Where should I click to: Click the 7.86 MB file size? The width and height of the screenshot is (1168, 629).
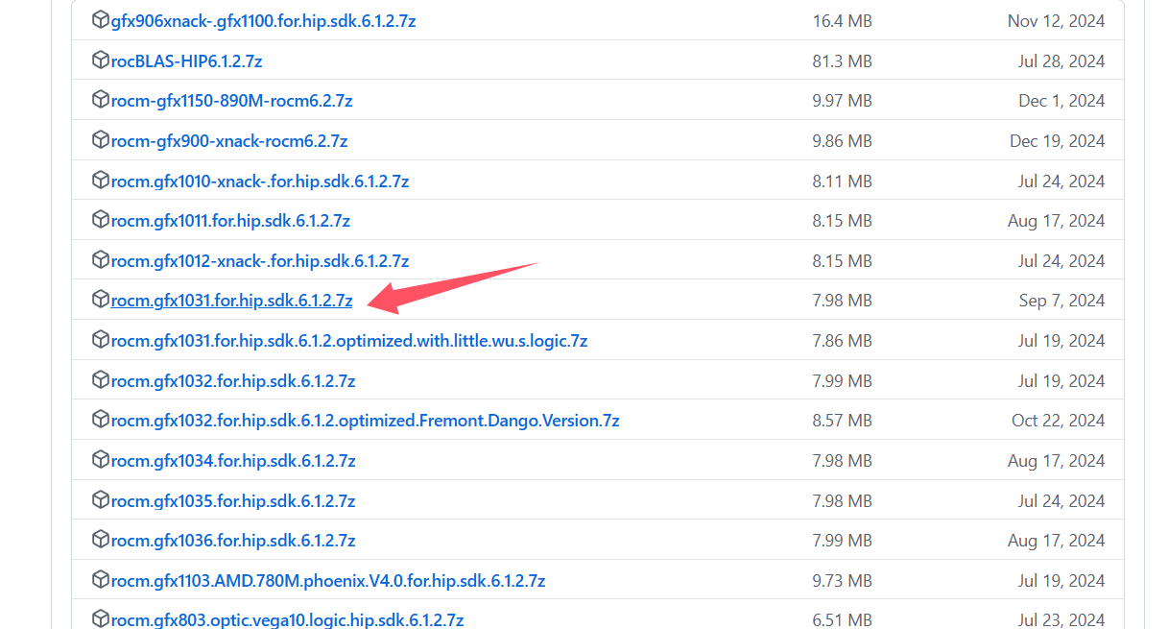pos(842,341)
